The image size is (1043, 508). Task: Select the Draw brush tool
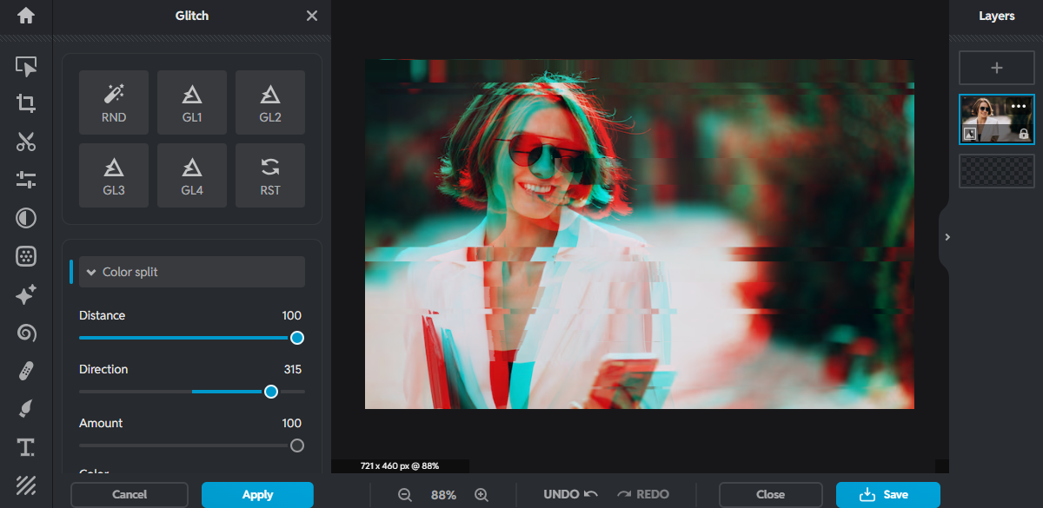coord(26,410)
